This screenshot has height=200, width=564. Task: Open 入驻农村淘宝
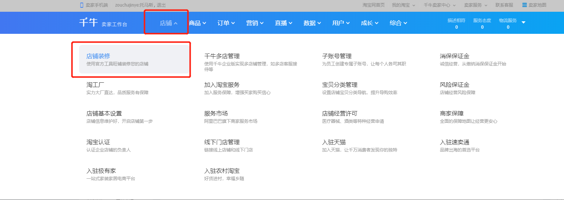tap(222, 171)
